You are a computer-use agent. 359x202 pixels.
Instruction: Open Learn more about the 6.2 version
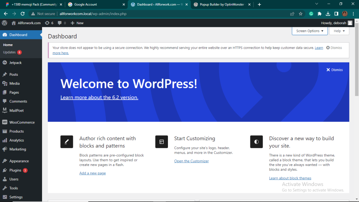99,97
